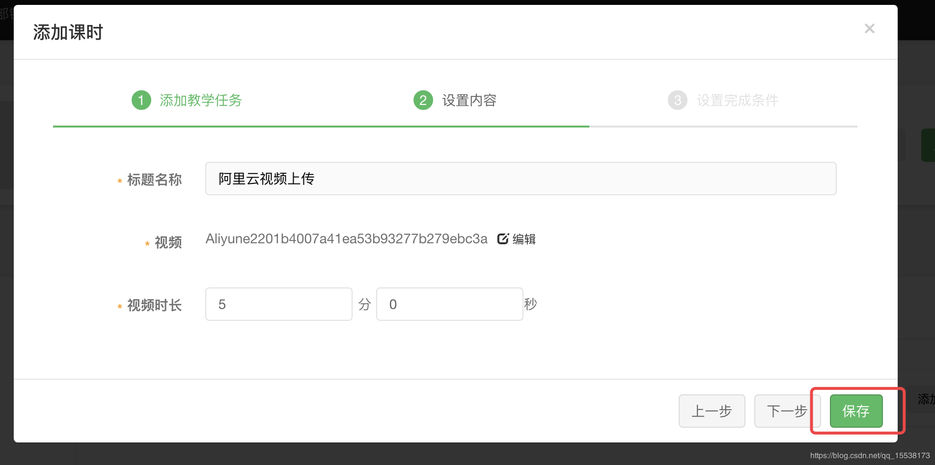Click the green circle 1 step icon
The height and width of the screenshot is (465, 935).
141,100
